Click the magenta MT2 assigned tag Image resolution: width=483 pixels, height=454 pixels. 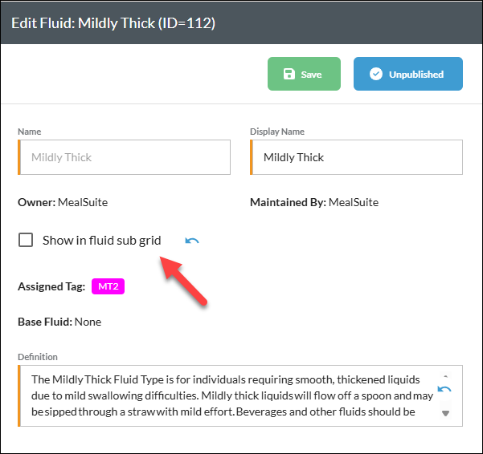108,286
